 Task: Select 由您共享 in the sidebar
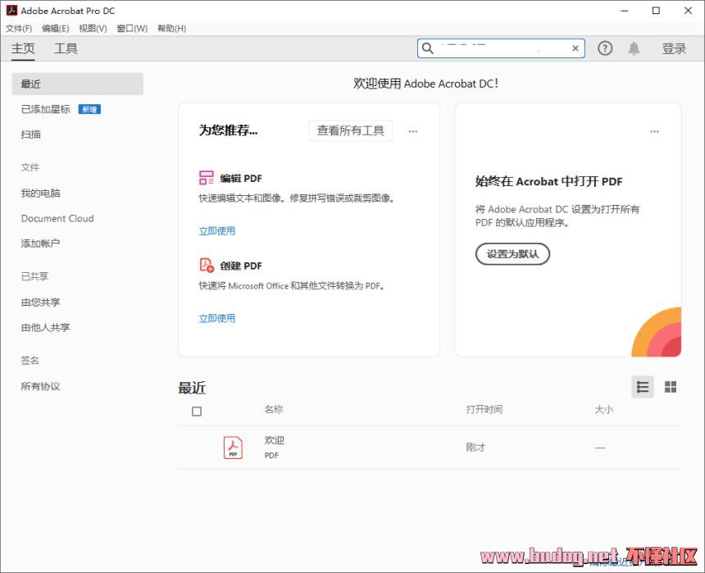(x=40, y=302)
